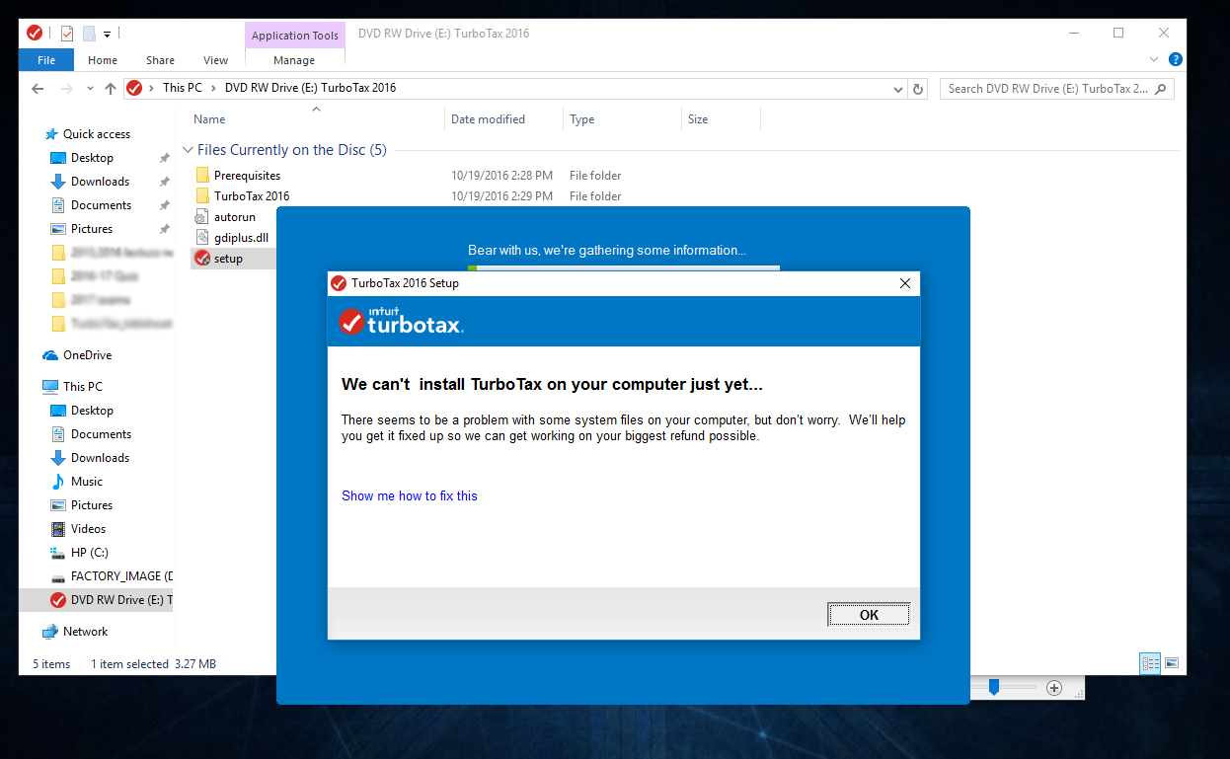1230x759 pixels.
Task: Click DVD RW Drive (E:) breadcrumb segment
Action: click(x=310, y=88)
